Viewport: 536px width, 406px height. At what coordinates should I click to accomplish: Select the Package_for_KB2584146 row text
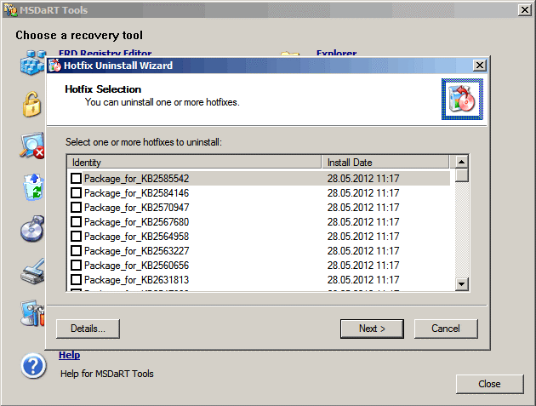point(136,193)
